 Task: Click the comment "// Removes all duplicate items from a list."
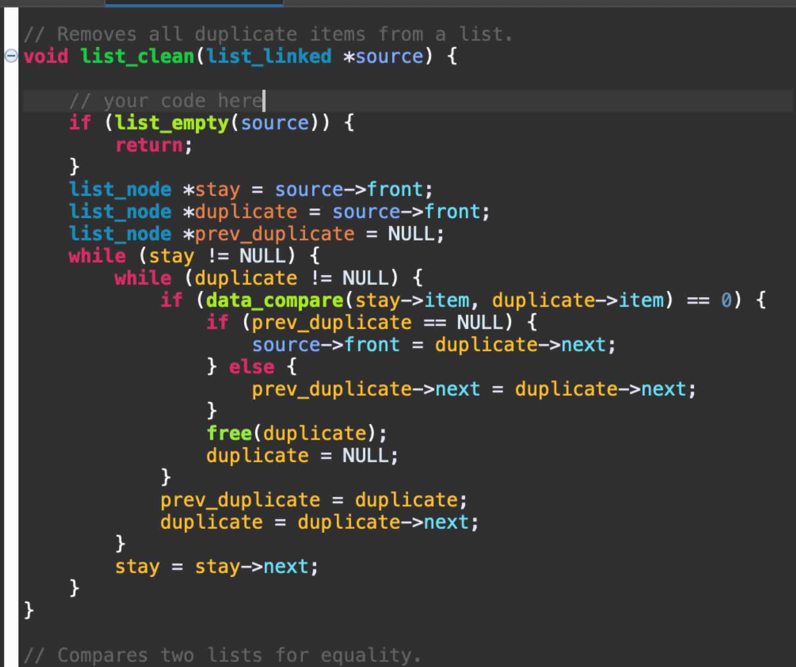pos(268,34)
